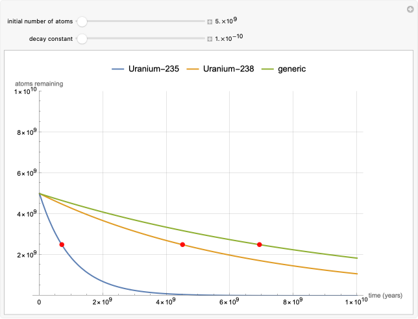Click the generic legend label
418x319 pixels.
pyautogui.click(x=291, y=68)
